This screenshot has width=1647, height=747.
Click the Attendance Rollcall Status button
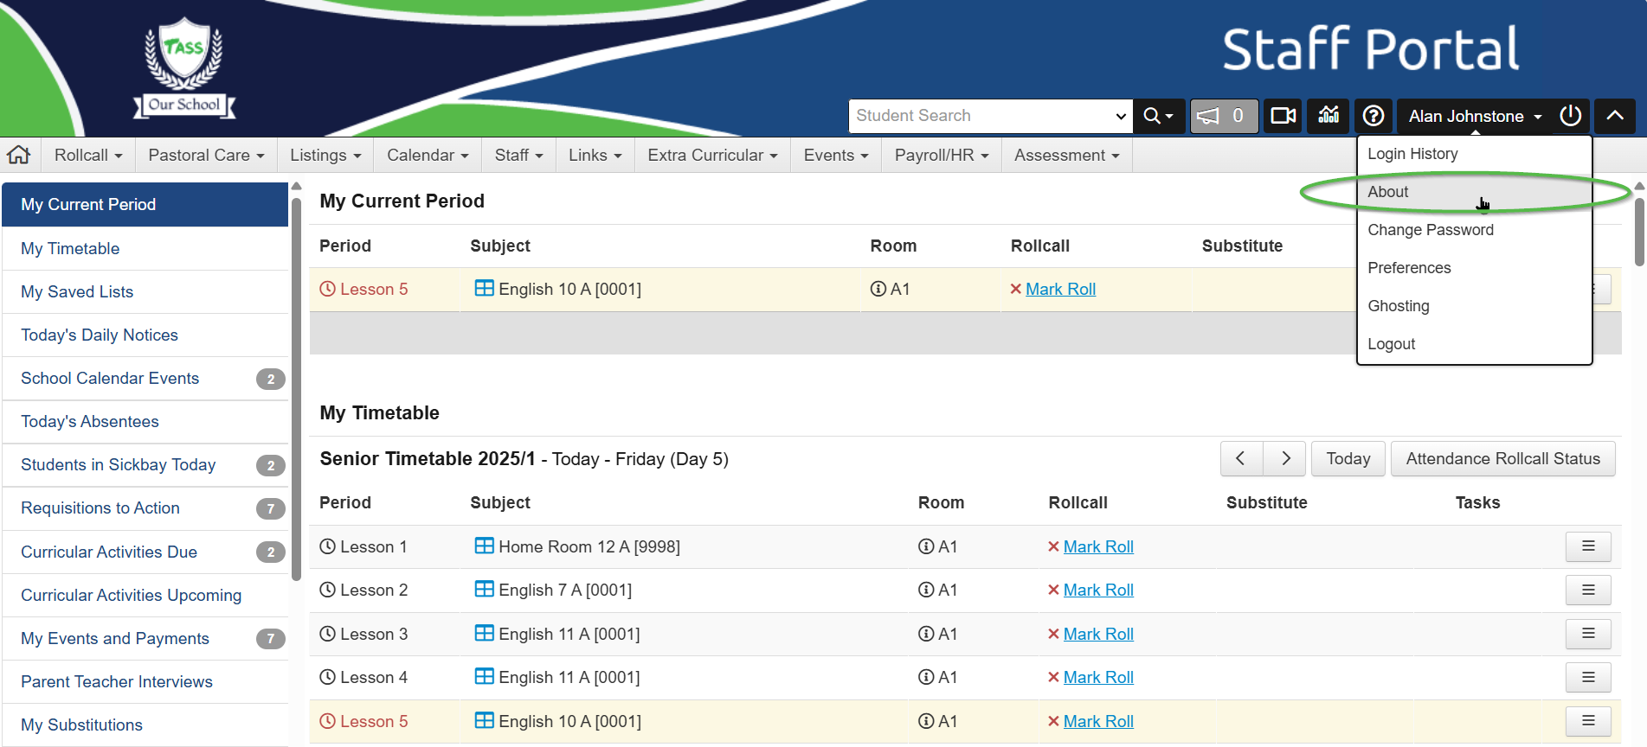pyautogui.click(x=1502, y=459)
